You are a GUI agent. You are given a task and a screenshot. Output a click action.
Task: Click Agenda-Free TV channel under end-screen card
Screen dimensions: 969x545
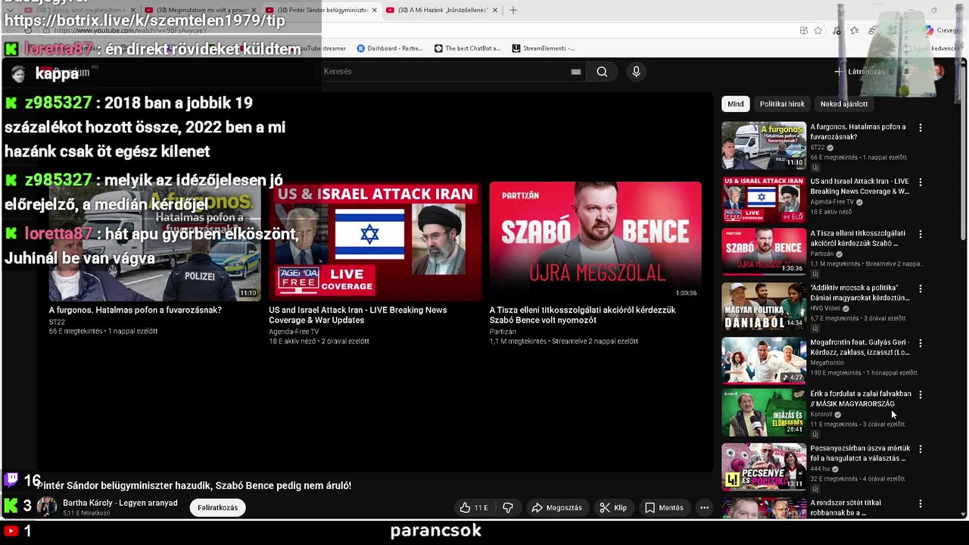coord(294,332)
